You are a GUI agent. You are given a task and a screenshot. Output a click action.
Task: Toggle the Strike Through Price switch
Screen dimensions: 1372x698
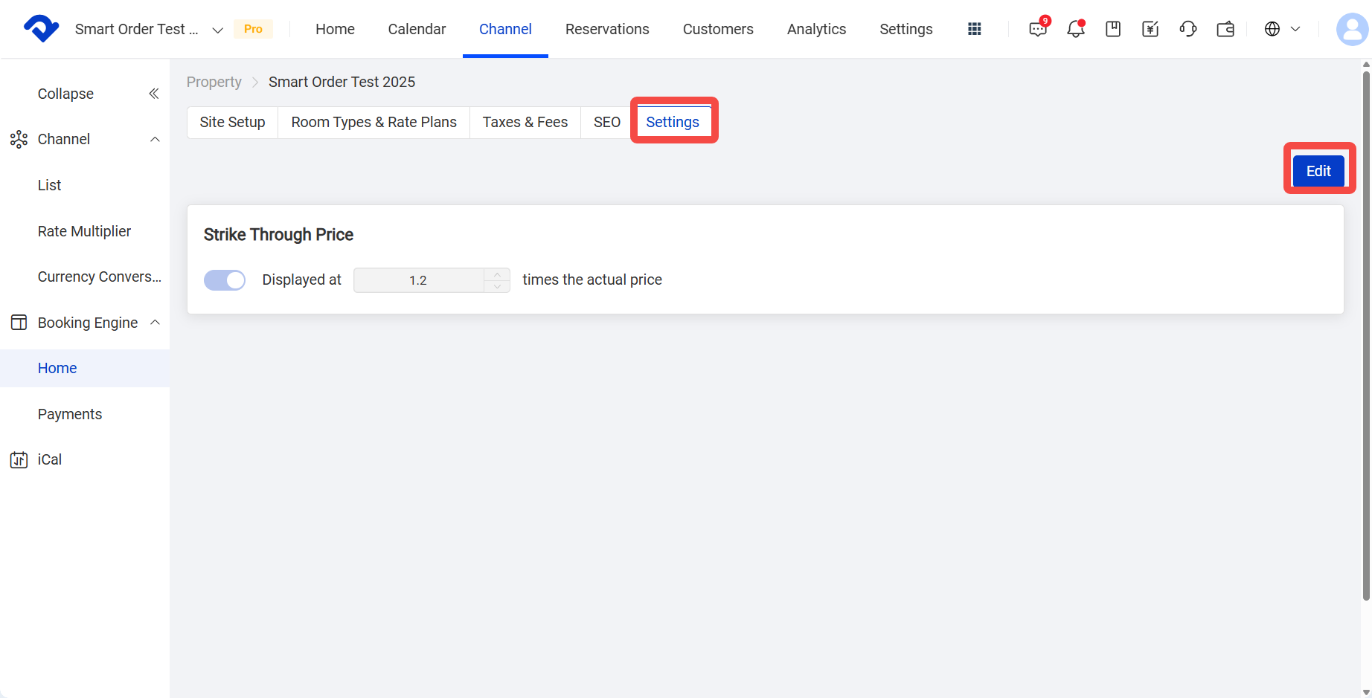pyautogui.click(x=225, y=280)
